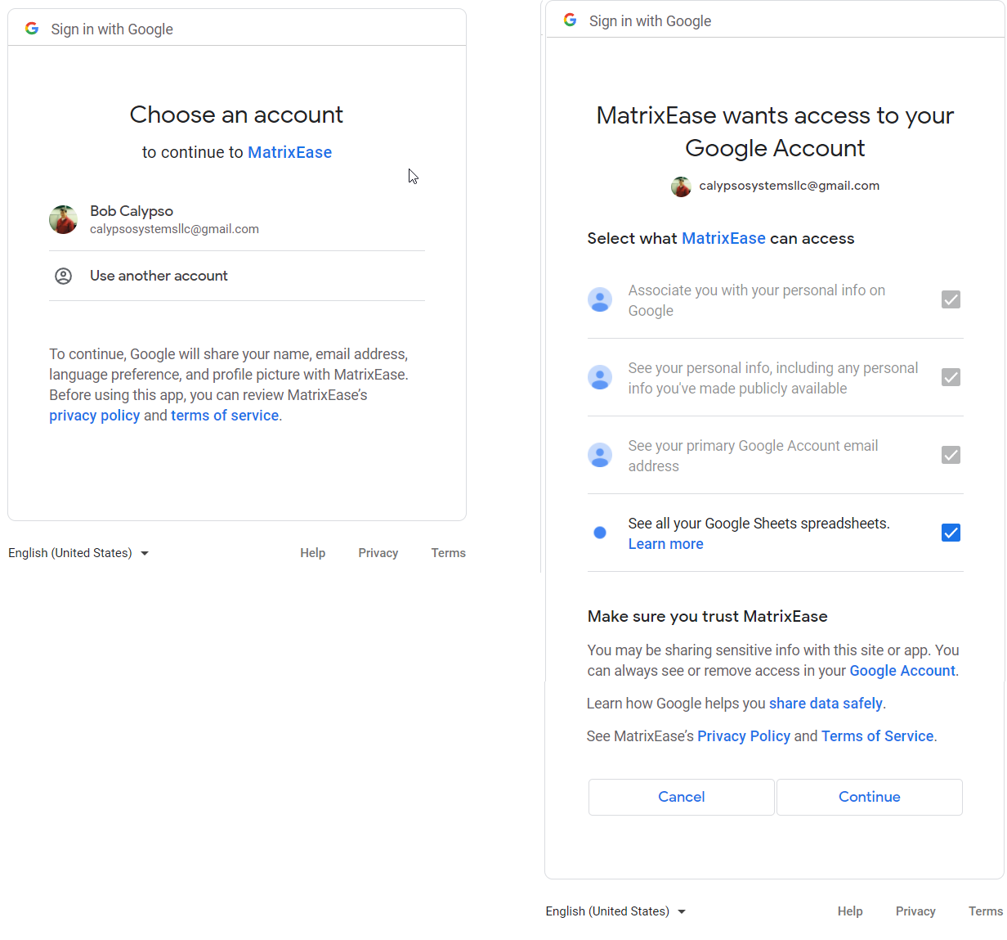Select Use another account option
The height and width of the screenshot is (940, 1007).
tap(159, 276)
